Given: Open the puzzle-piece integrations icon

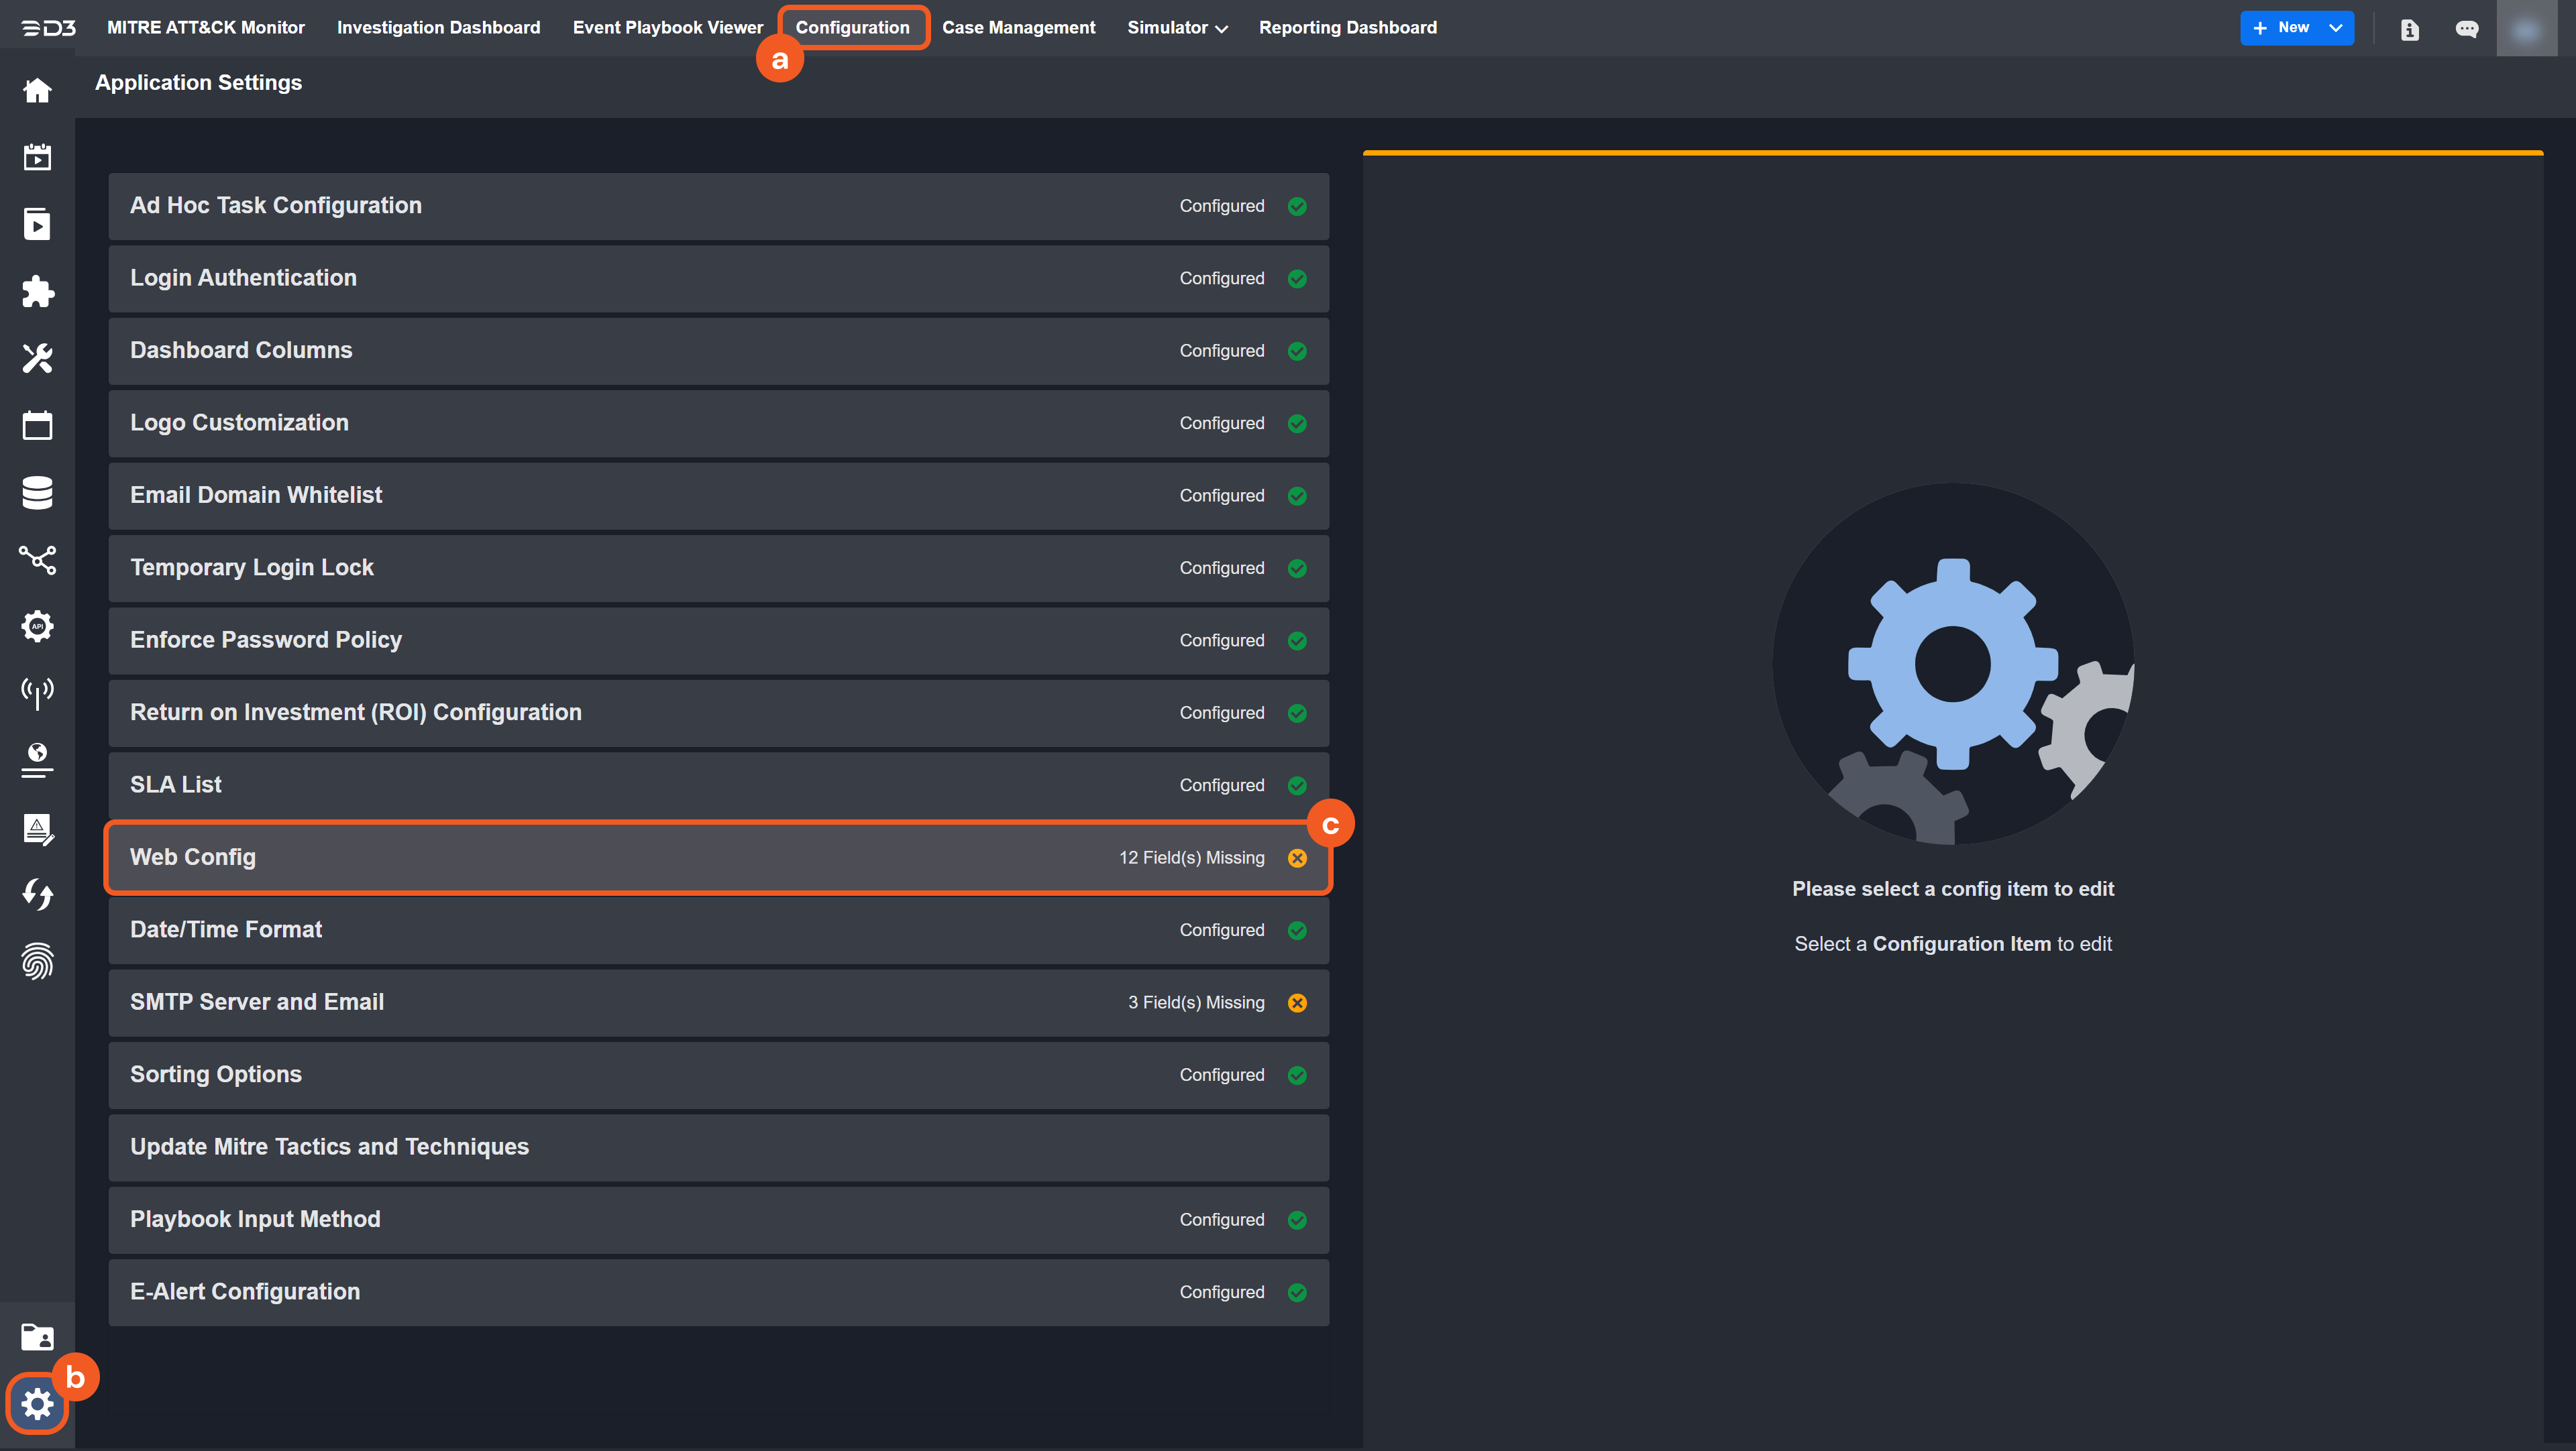Looking at the screenshot, I should pos(37,291).
